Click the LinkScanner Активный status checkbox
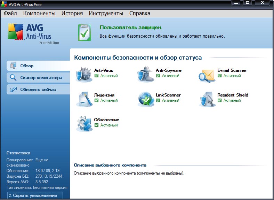 point(158,100)
